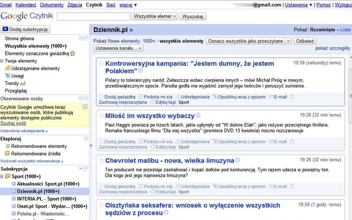Screen dimensions: 352x220
Task: Close the yellow Czytnik Google notice
Action: [x=85, y=107]
